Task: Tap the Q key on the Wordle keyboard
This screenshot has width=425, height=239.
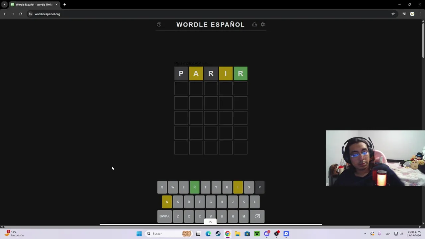Action: (x=162, y=187)
